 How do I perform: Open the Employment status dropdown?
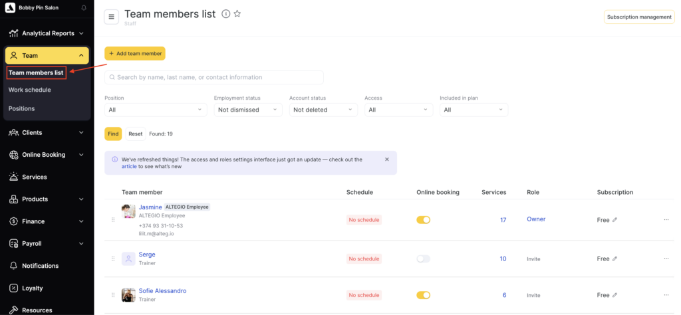click(x=248, y=110)
